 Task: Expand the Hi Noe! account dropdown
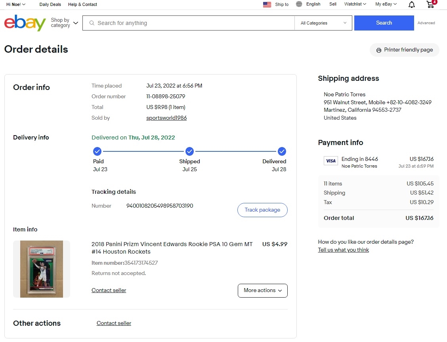coord(16,5)
